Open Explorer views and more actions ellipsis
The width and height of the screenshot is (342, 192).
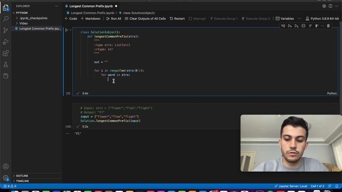click(57, 6)
